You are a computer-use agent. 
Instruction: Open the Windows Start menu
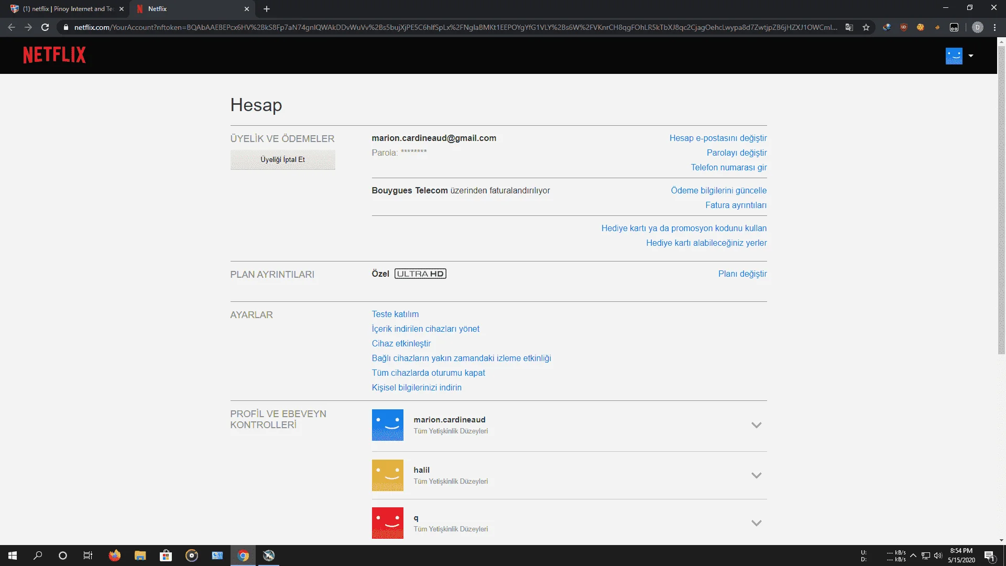13,556
